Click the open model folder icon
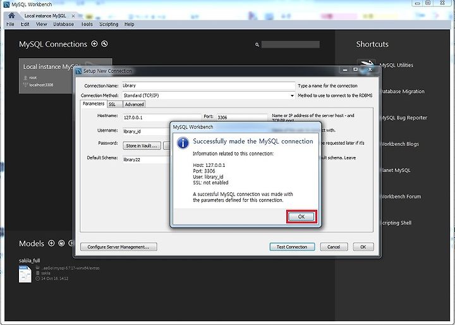 click(61, 243)
